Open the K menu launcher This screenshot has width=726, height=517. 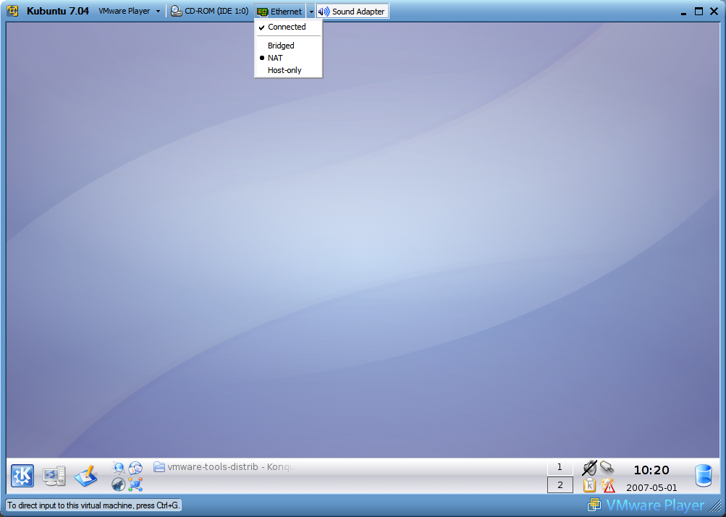22,476
